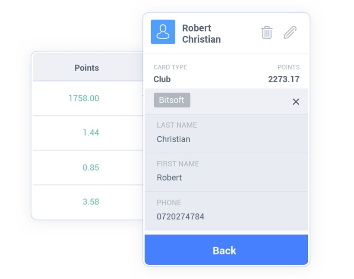Click the CARD TYPE label
This screenshot has height=279, width=354.
click(170, 67)
